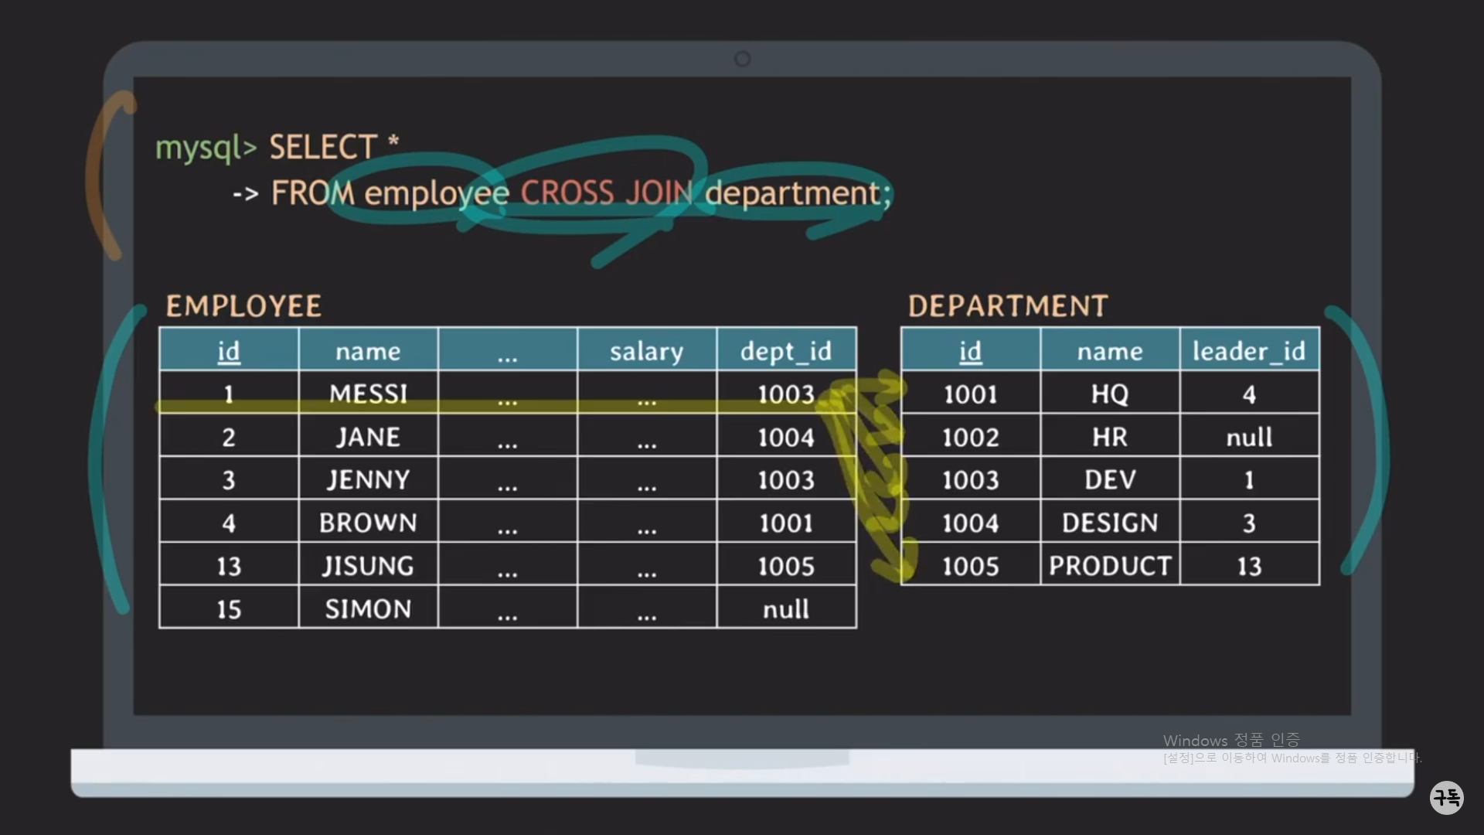
Task: Click department id 1003 in DEPARTMENT table
Action: (970, 479)
